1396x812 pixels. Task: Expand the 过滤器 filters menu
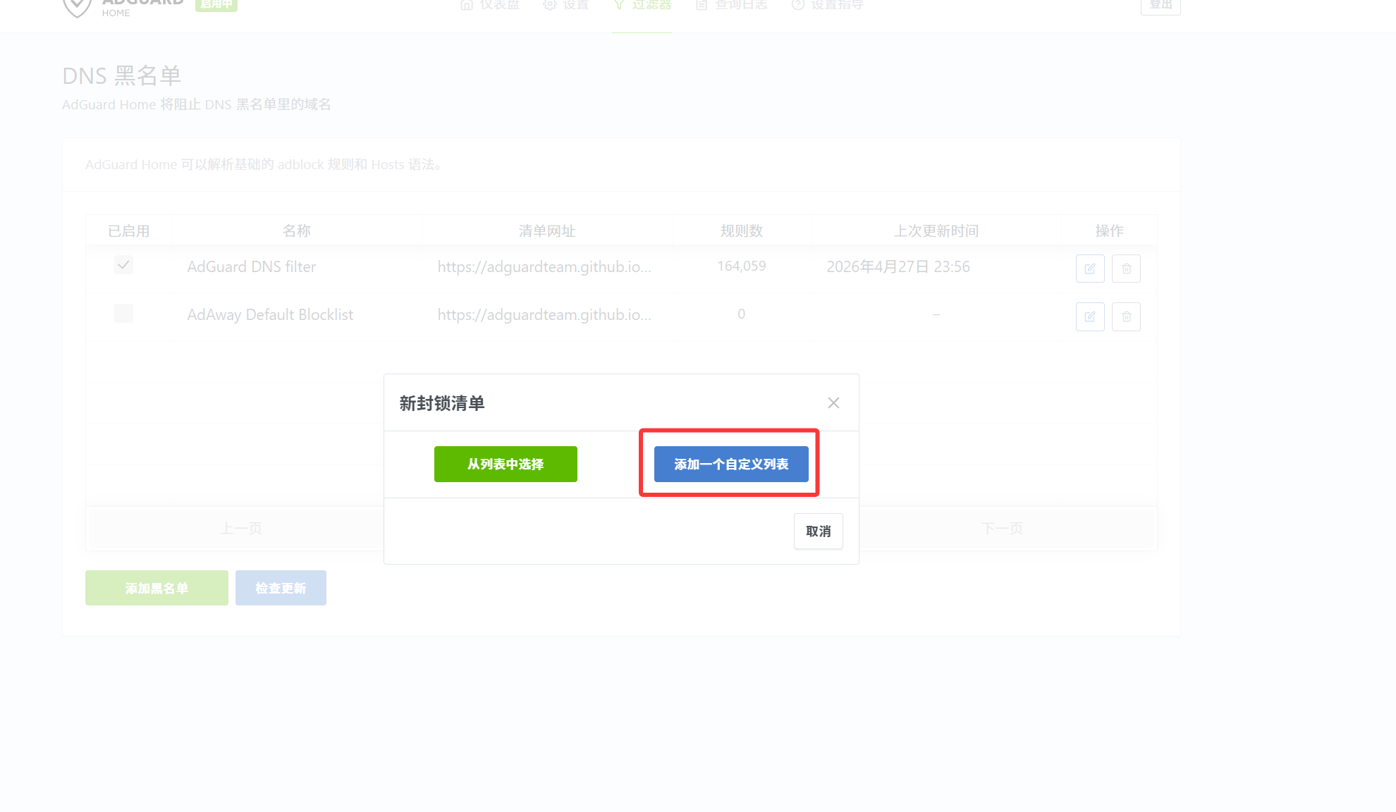642,6
